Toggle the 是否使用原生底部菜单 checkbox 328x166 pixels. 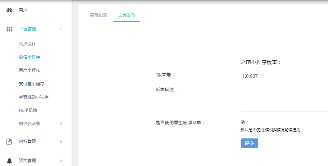[x=243, y=122]
